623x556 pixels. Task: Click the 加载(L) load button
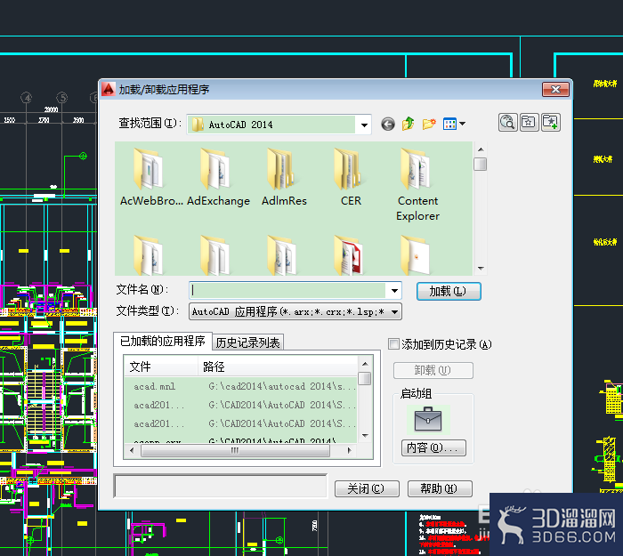coord(449,292)
